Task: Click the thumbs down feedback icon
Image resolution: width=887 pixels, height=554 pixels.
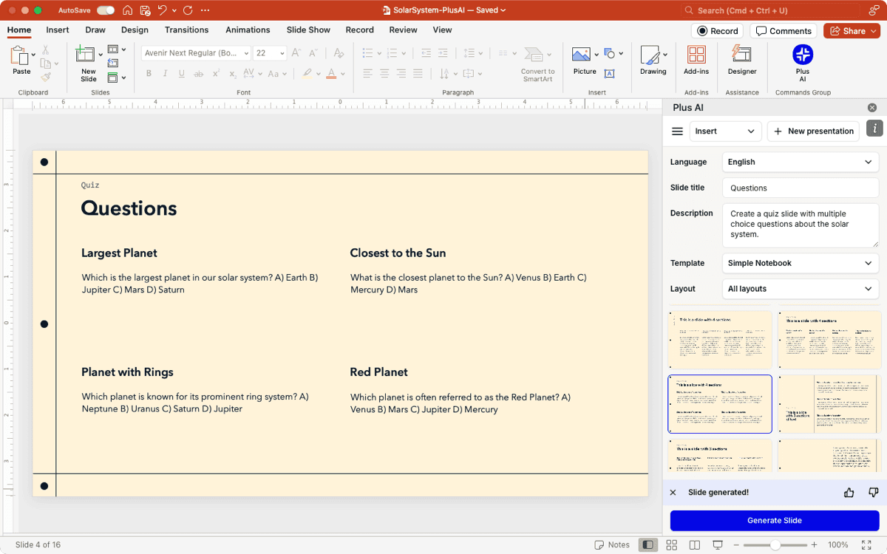Action: click(x=873, y=493)
